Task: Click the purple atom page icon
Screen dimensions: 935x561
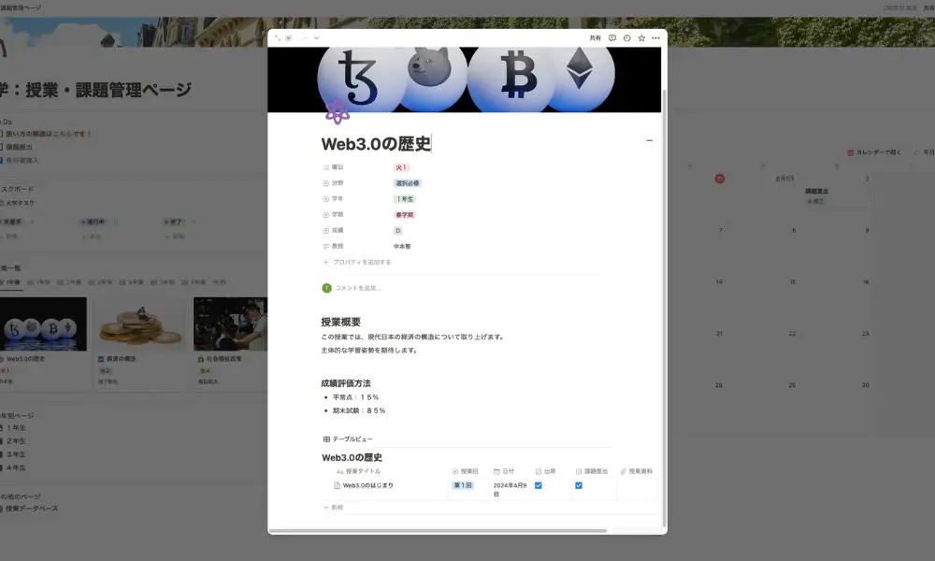Action: point(338,111)
